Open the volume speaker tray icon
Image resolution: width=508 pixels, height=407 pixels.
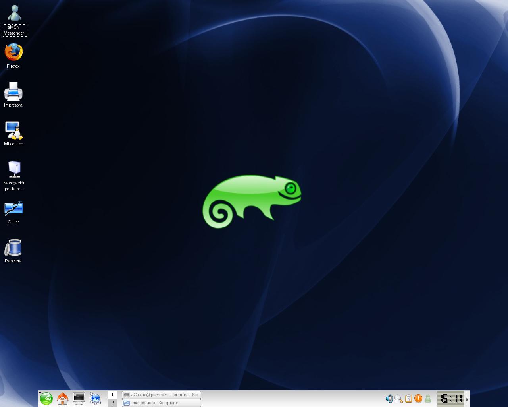(x=389, y=399)
